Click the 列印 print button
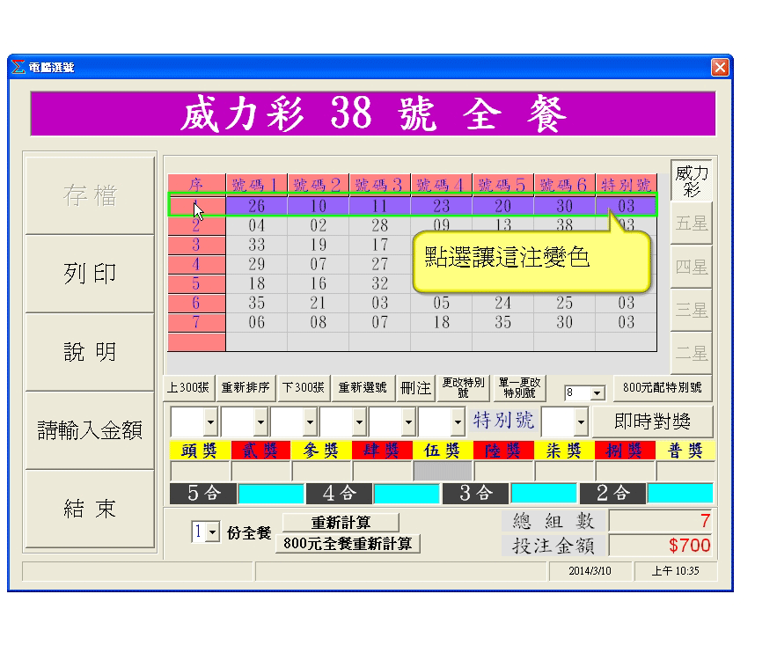The height and width of the screenshot is (660, 777). (x=90, y=274)
